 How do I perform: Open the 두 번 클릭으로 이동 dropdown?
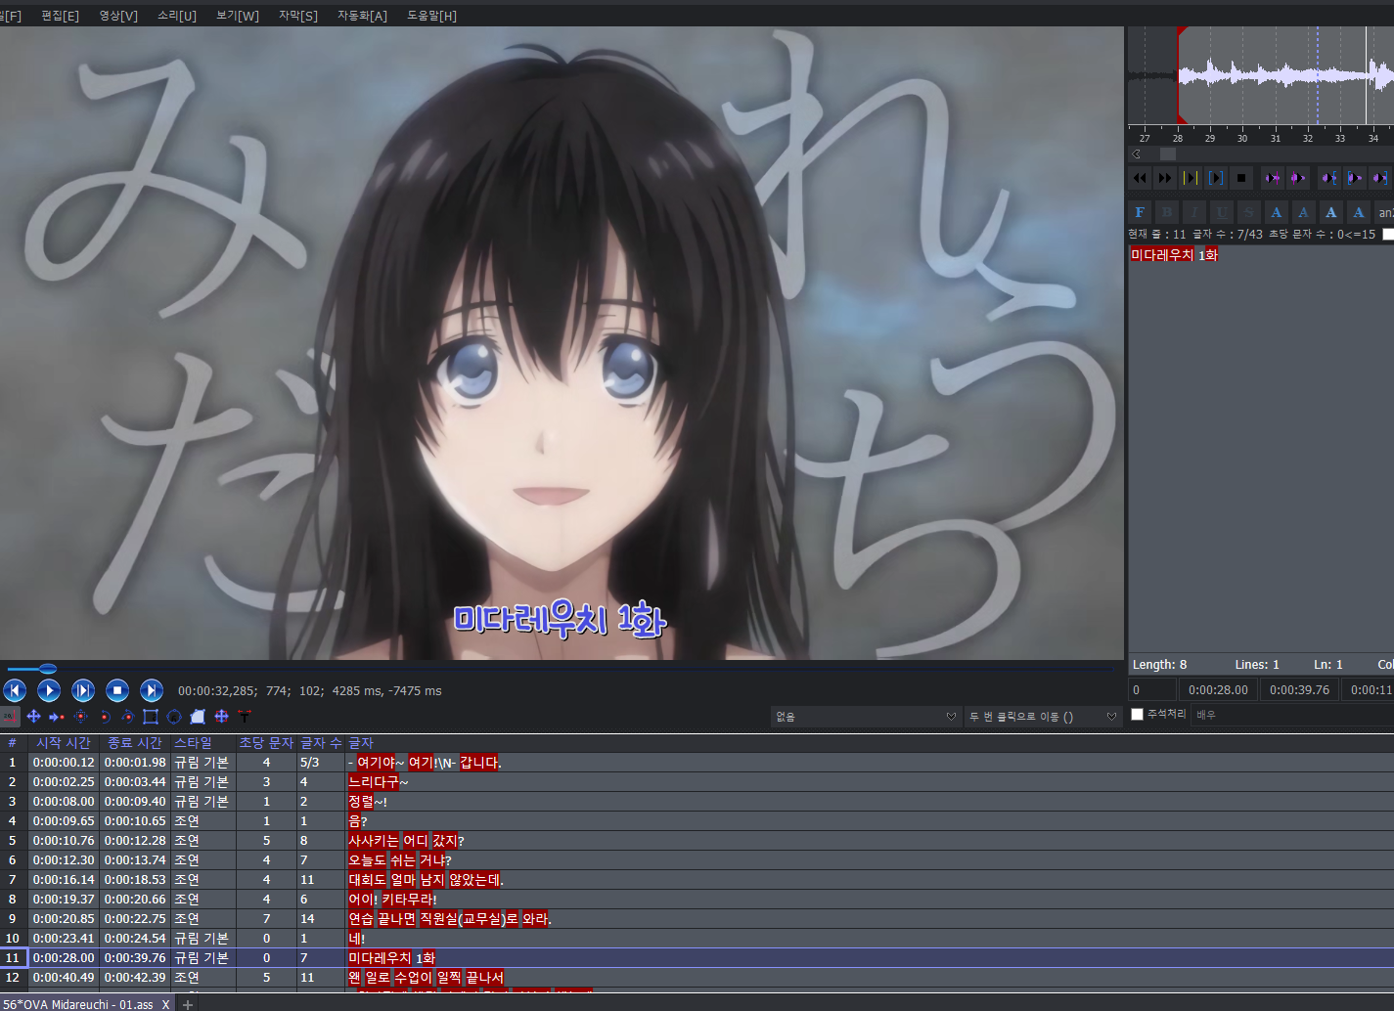point(1043,717)
